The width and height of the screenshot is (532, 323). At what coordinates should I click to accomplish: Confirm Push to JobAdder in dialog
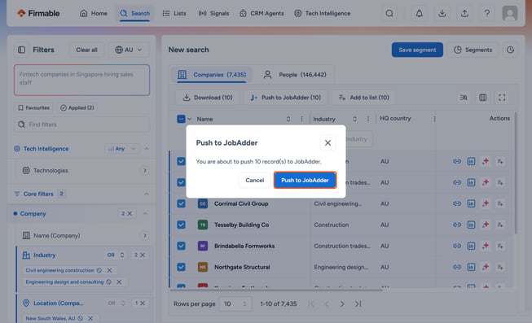click(305, 180)
